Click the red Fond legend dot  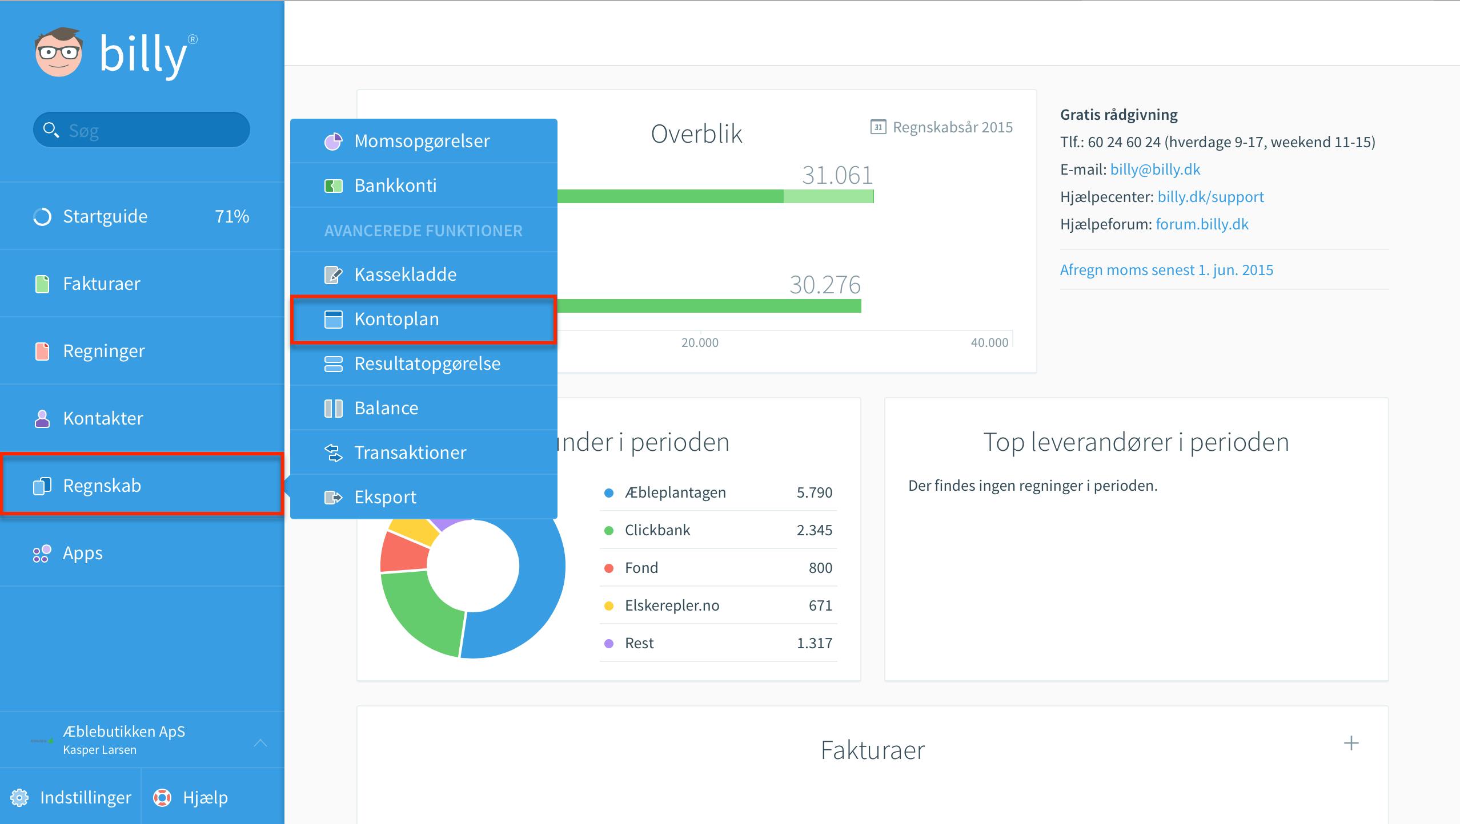point(609,568)
